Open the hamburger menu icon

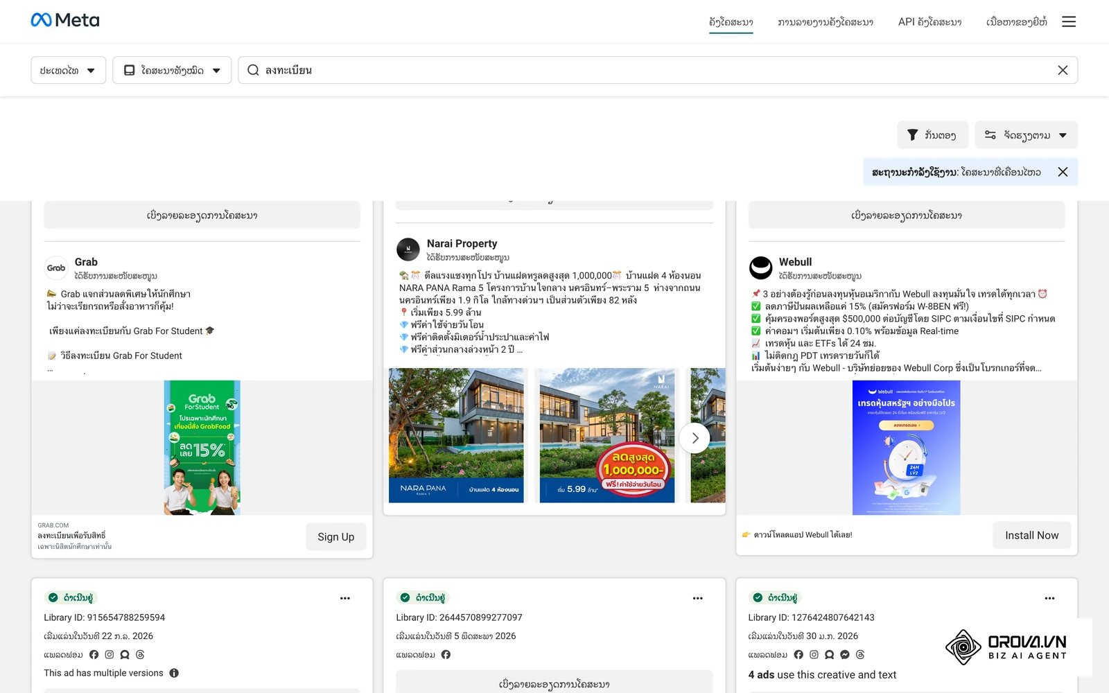1069,21
